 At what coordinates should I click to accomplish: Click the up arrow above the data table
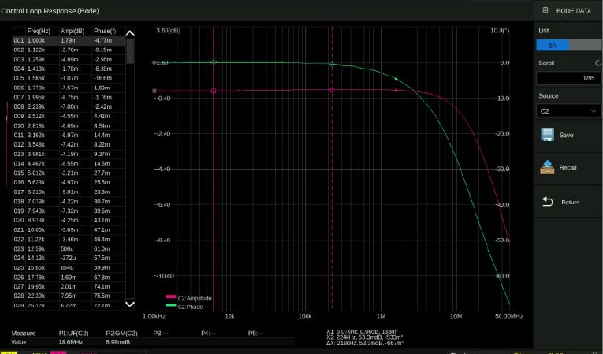(130, 33)
